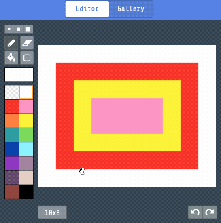Set brush to largest size
Image resolution: width=221 pixels, height=223 pixels.
click(x=28, y=29)
